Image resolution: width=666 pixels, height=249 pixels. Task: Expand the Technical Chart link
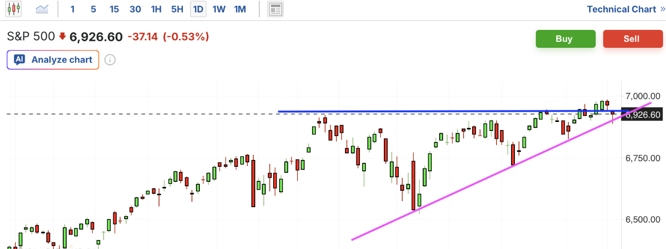click(x=626, y=9)
